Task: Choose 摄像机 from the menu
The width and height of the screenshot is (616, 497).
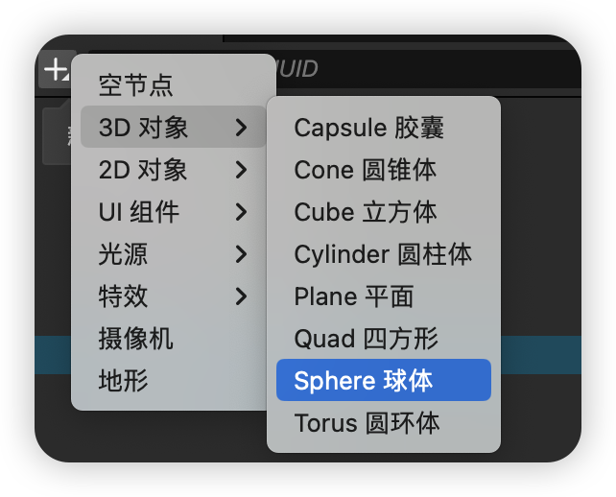Action: pos(136,339)
